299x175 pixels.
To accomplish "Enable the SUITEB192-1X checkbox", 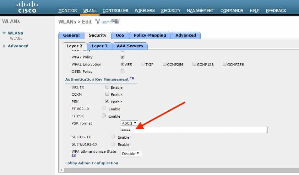I will coord(113,144).
